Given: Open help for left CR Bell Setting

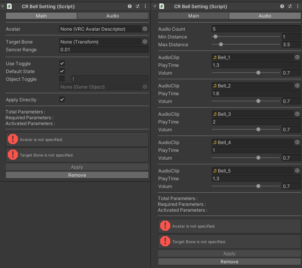Looking at the screenshot, I should coord(130,7).
